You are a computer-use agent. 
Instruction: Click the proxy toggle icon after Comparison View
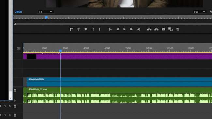point(177,29)
